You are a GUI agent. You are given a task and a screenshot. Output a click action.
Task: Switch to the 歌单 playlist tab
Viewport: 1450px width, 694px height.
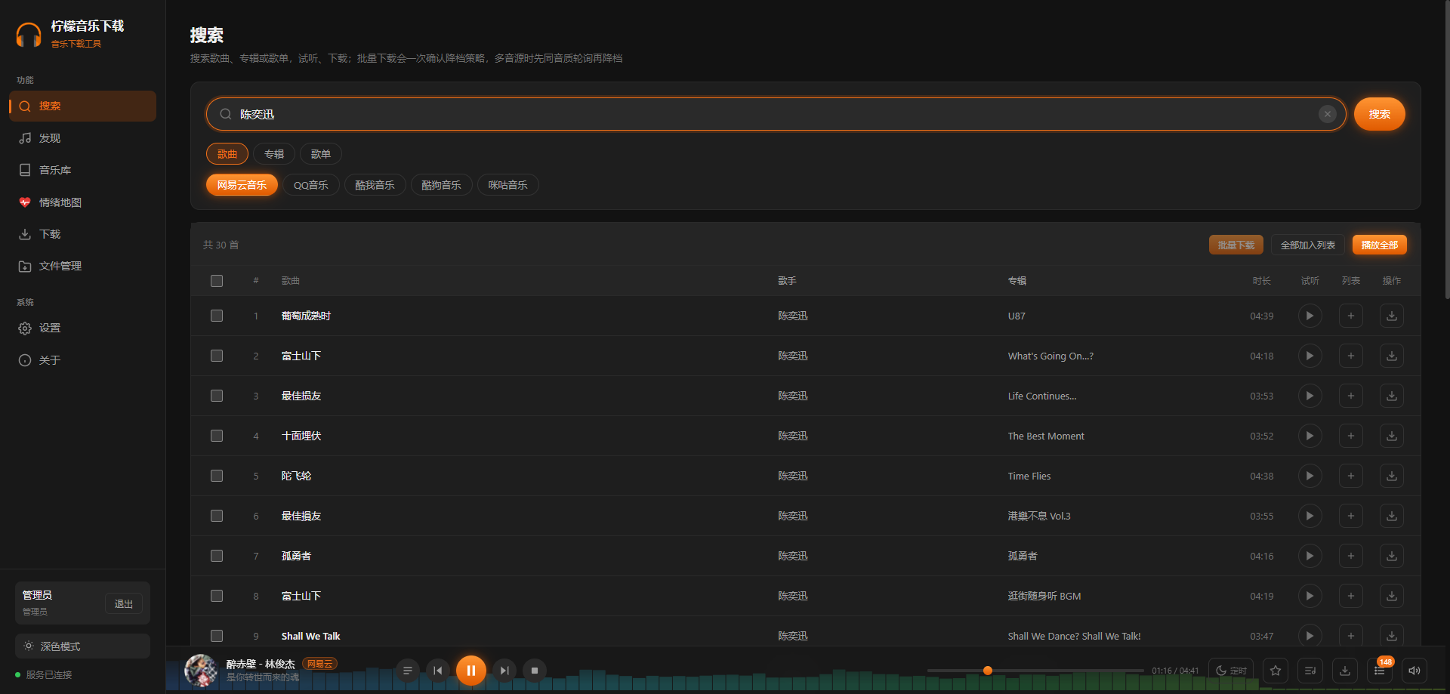tap(321, 154)
